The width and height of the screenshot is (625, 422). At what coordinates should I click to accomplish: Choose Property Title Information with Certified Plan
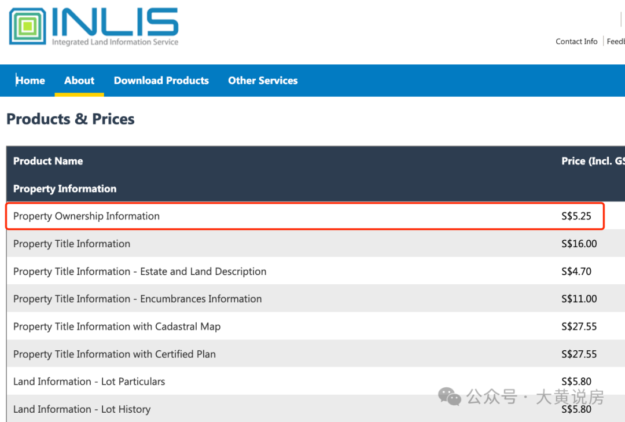[x=115, y=354]
